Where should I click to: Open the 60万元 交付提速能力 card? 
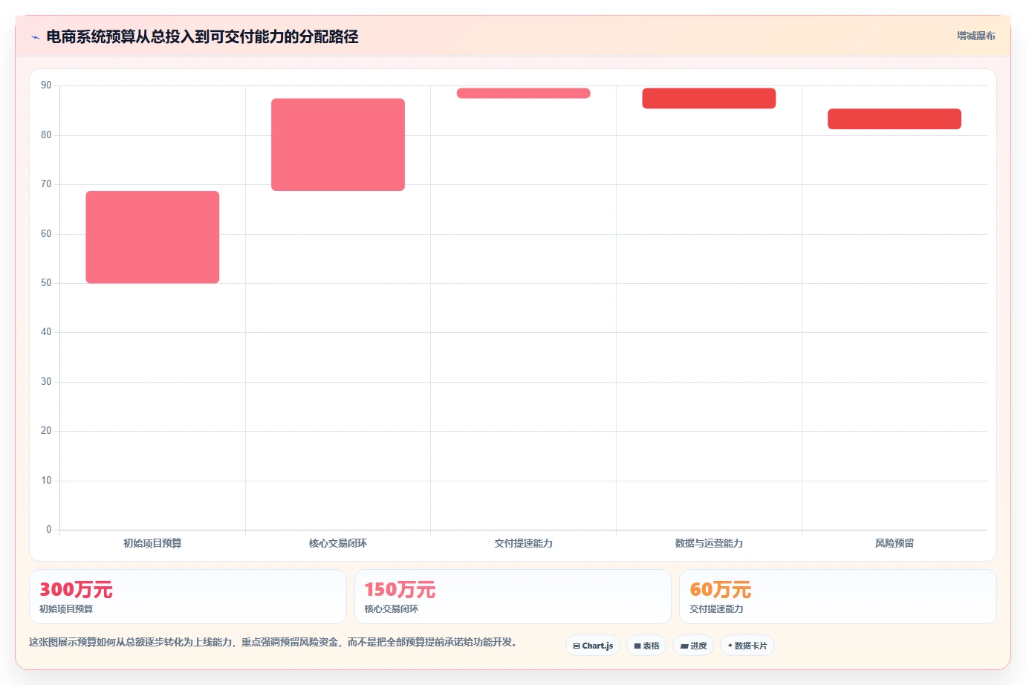click(838, 597)
